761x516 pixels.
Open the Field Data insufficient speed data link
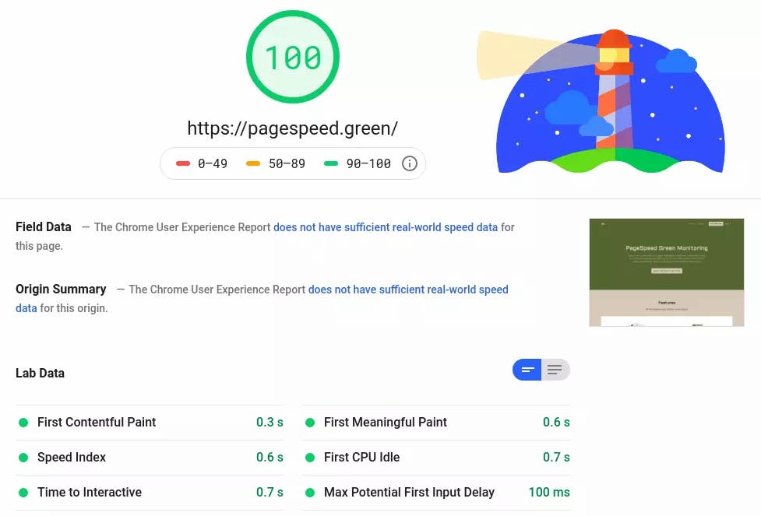click(x=385, y=227)
